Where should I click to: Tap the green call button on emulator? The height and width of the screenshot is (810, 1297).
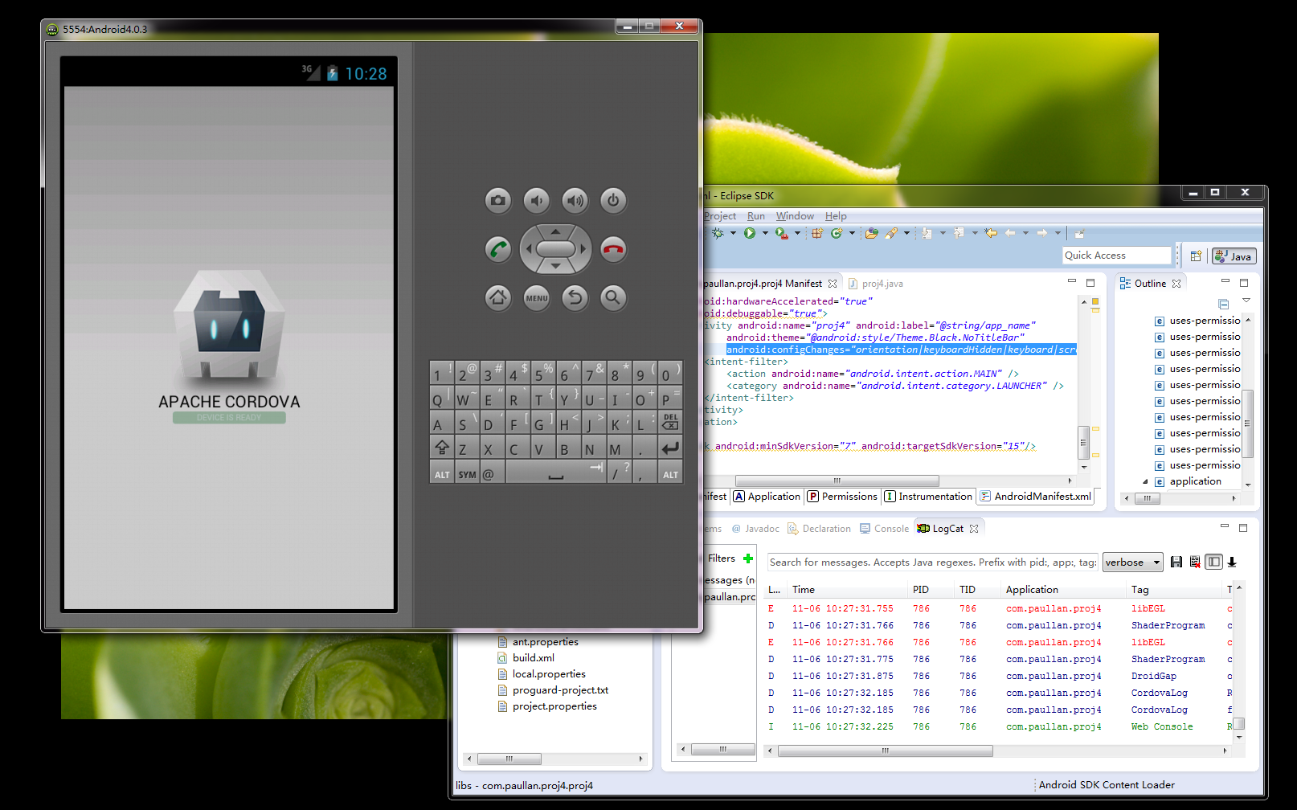pos(498,249)
